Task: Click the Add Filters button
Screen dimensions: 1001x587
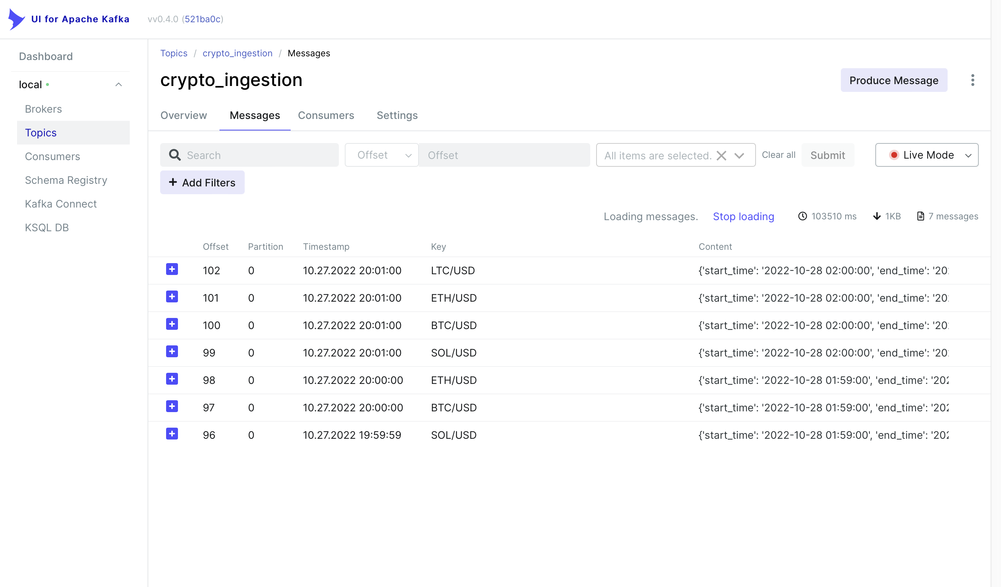Action: pos(202,183)
